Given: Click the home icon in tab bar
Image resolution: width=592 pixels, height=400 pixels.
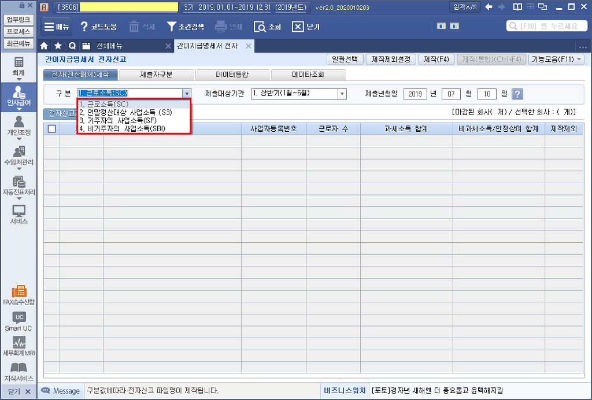Looking at the screenshot, I should (45, 46).
